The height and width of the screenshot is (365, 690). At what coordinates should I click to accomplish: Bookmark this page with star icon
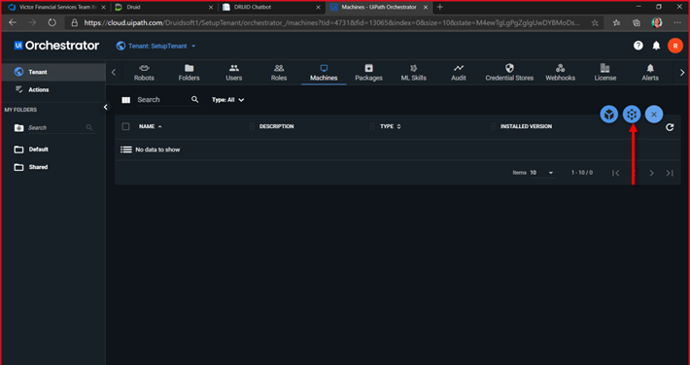(595, 23)
